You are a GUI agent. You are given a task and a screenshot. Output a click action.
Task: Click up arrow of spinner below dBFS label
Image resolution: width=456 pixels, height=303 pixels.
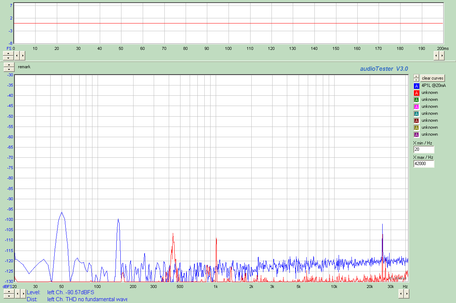click(x=9, y=291)
